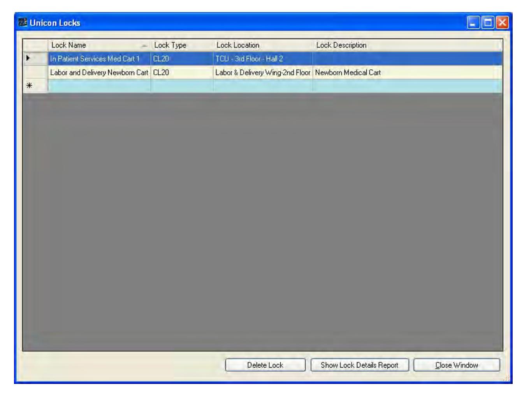This screenshot has height=396, width=522.
Task: Open the Show Lock Details Report
Action: tap(360, 365)
